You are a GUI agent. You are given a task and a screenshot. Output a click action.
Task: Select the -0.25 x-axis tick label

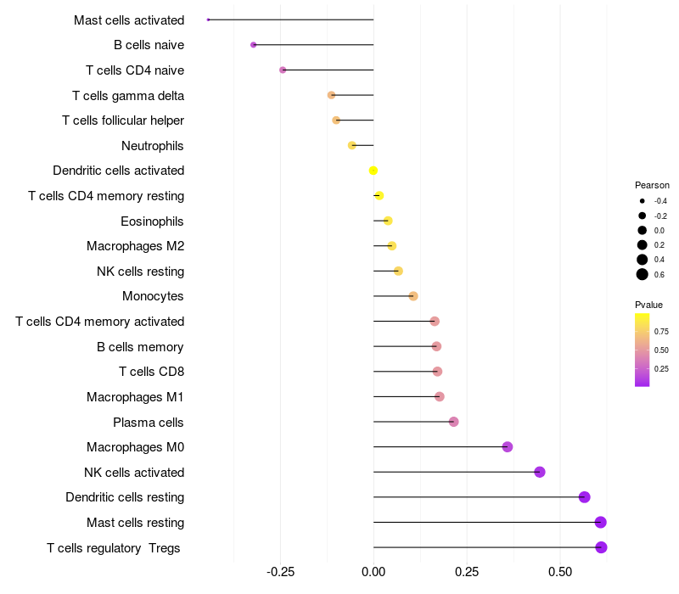pos(280,571)
